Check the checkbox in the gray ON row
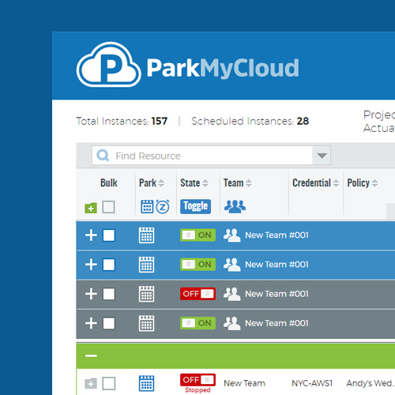This screenshot has height=395, width=395. [x=109, y=323]
